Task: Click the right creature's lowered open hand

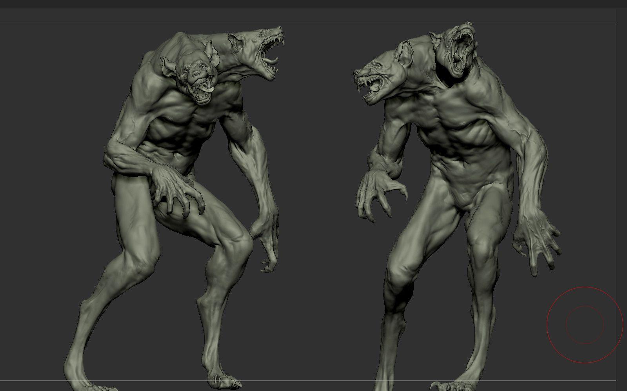Action: pos(537,243)
